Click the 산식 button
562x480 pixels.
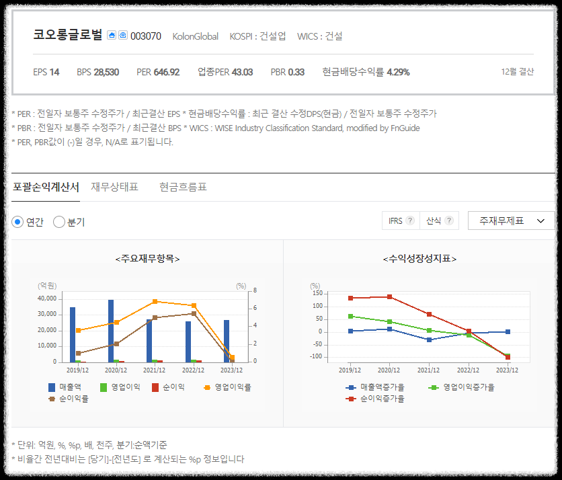click(440, 221)
